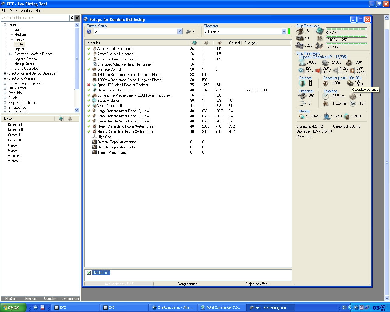Image resolution: width=390 pixels, height=312 pixels.
Task: Toggle Armor Thermic Hardener II active state
Action: [x=89, y=54]
